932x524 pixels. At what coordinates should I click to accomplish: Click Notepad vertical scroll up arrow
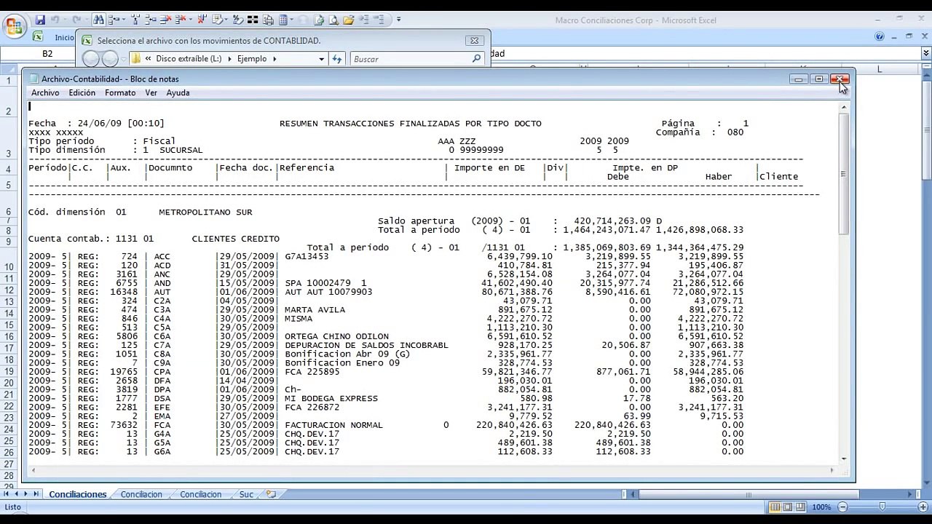(x=843, y=107)
